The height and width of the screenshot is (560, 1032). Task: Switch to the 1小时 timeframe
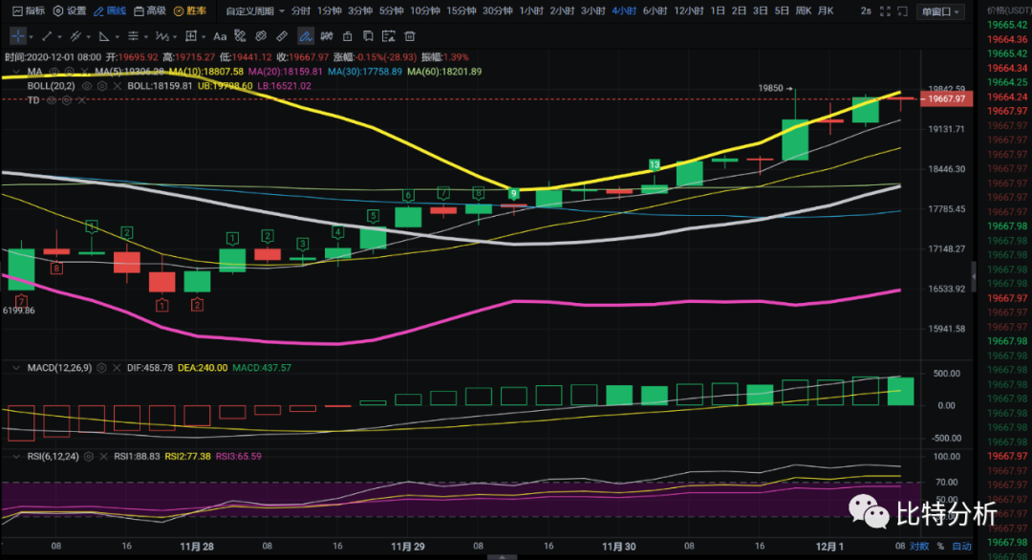(531, 11)
